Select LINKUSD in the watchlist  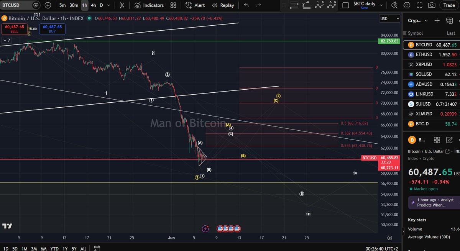431,94
